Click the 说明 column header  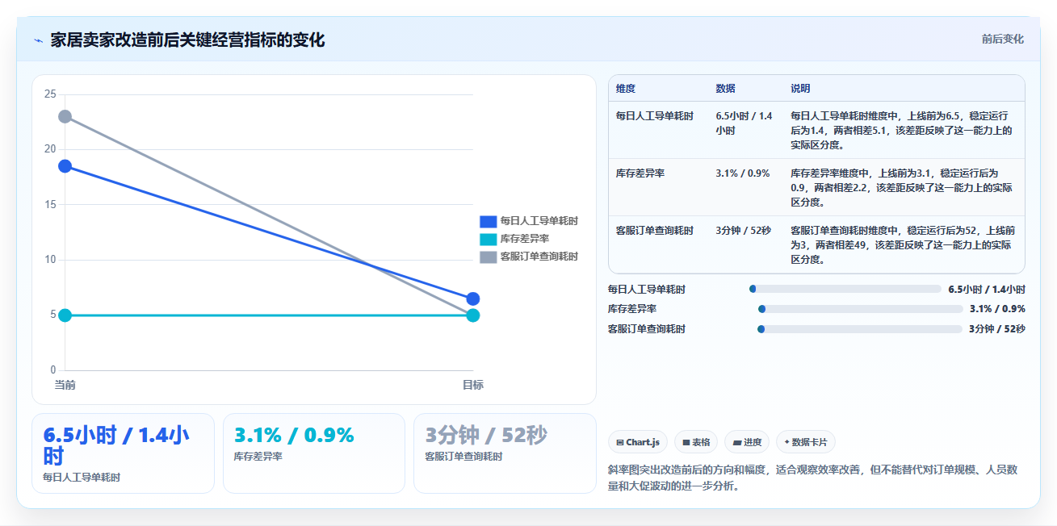coord(800,89)
